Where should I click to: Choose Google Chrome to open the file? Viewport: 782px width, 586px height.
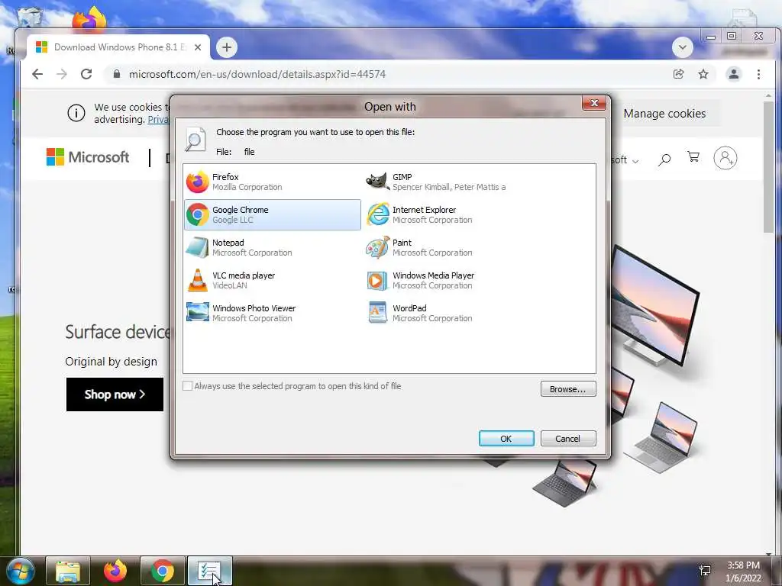[x=273, y=214]
